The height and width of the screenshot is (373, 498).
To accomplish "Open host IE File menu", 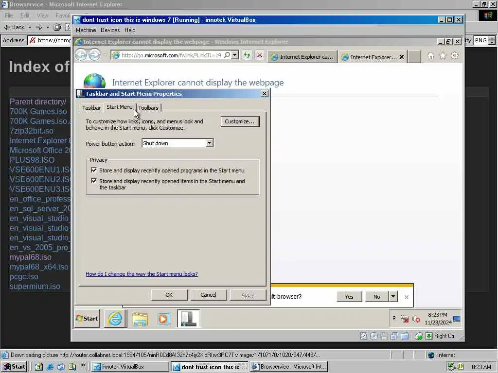I will [x=9, y=15].
